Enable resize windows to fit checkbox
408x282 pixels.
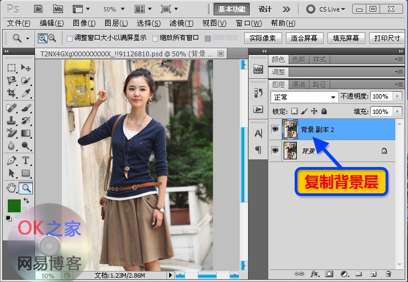[70, 38]
